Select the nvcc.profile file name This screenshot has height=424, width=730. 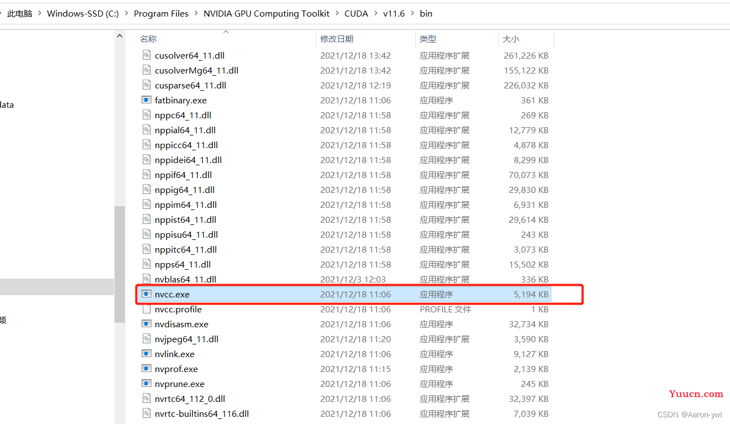(x=178, y=309)
